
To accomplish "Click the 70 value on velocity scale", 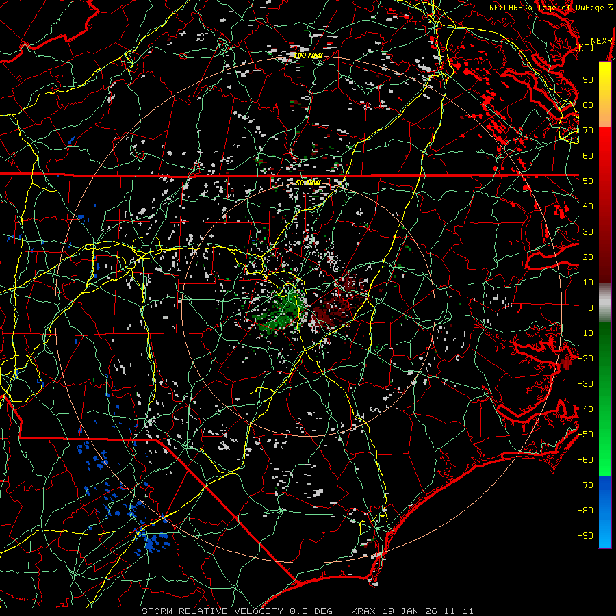I will (588, 131).
